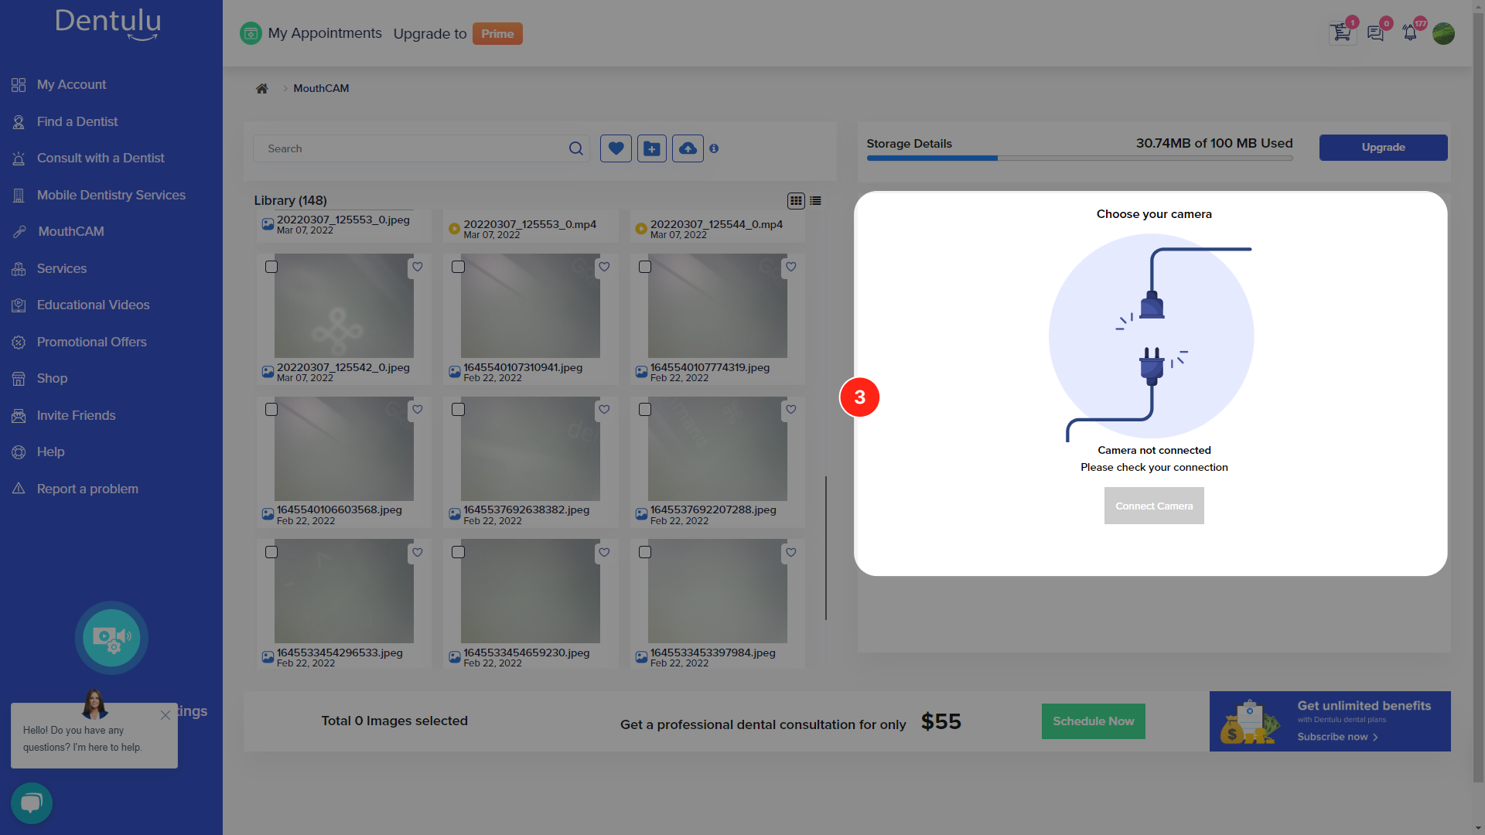Image resolution: width=1485 pixels, height=835 pixels.
Task: Open Invite Friends
Action: (x=76, y=415)
